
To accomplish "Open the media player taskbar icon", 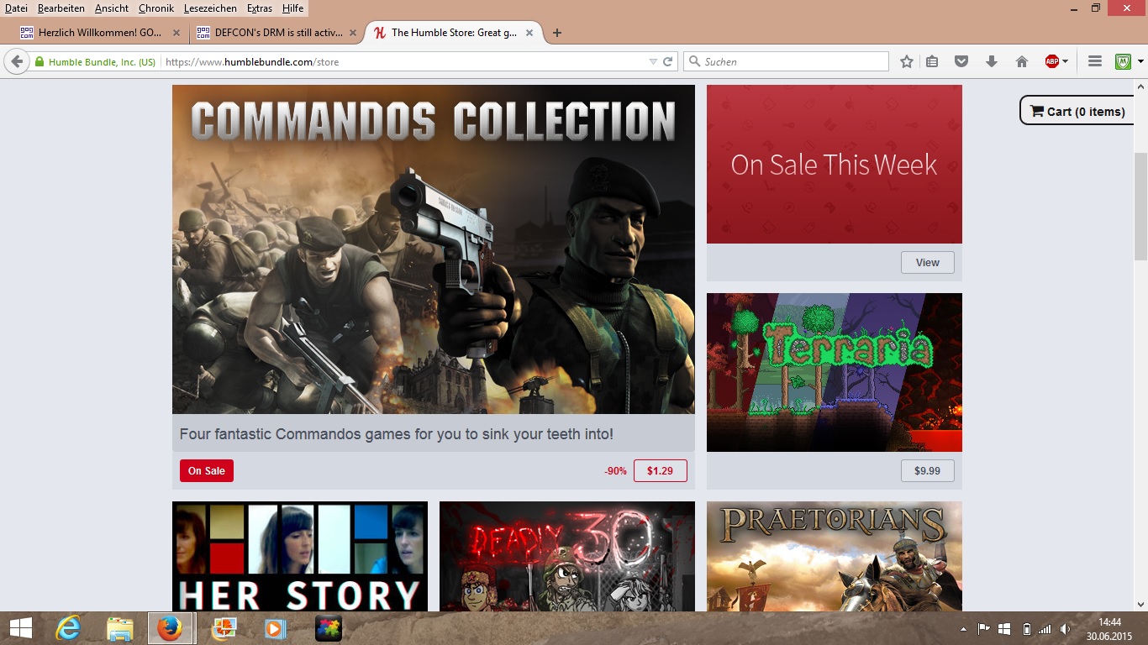I will pos(275,628).
